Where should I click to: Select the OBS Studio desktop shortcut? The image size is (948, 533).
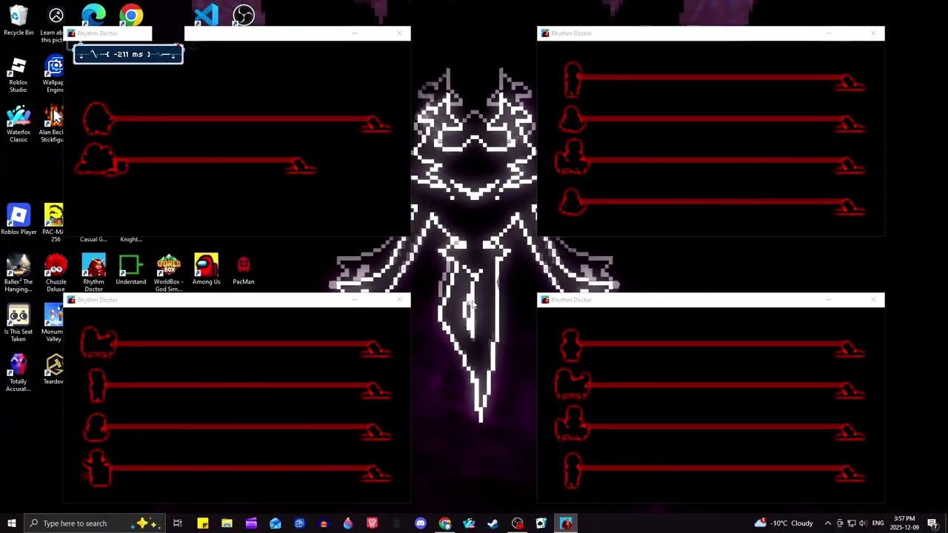point(244,15)
